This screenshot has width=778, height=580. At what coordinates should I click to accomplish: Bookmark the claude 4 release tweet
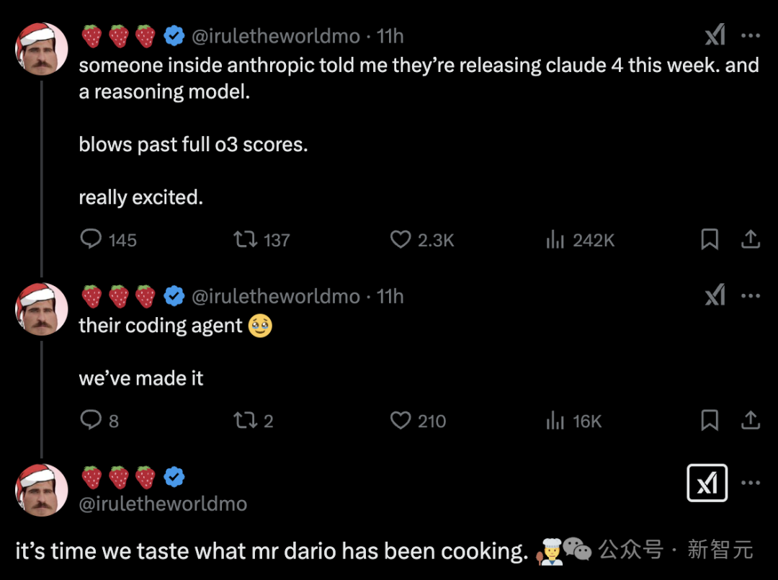(710, 239)
